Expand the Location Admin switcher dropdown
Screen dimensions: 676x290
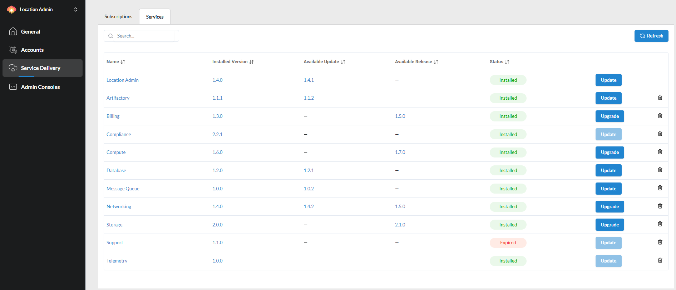(x=75, y=10)
